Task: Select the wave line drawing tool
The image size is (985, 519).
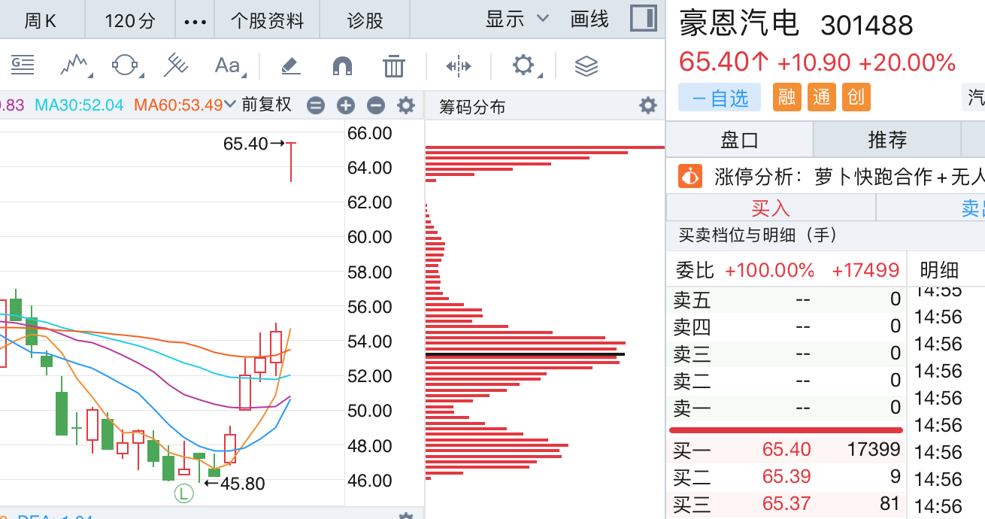Action: (75, 66)
